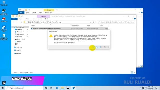Open Desktop in the navigation pane
Image resolution: width=160 pixels, height=90 pixels.
[x=19, y=29]
